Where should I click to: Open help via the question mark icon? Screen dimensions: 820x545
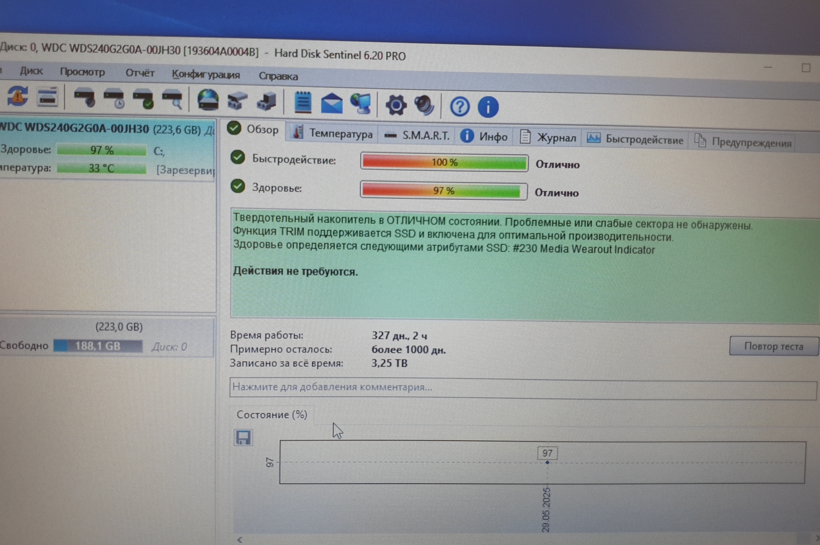pyautogui.click(x=459, y=106)
